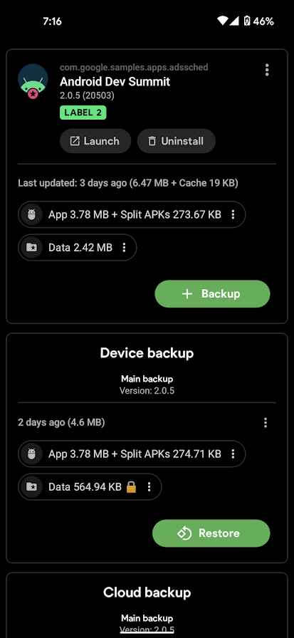Launch the Android Dev Summit app
Image resolution: width=294 pixels, height=638 pixels.
pyautogui.click(x=95, y=141)
